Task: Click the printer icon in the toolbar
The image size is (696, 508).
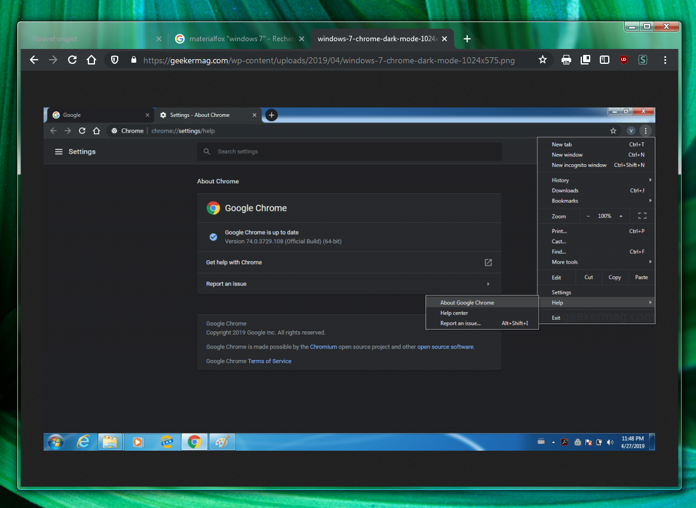Action: (x=566, y=60)
